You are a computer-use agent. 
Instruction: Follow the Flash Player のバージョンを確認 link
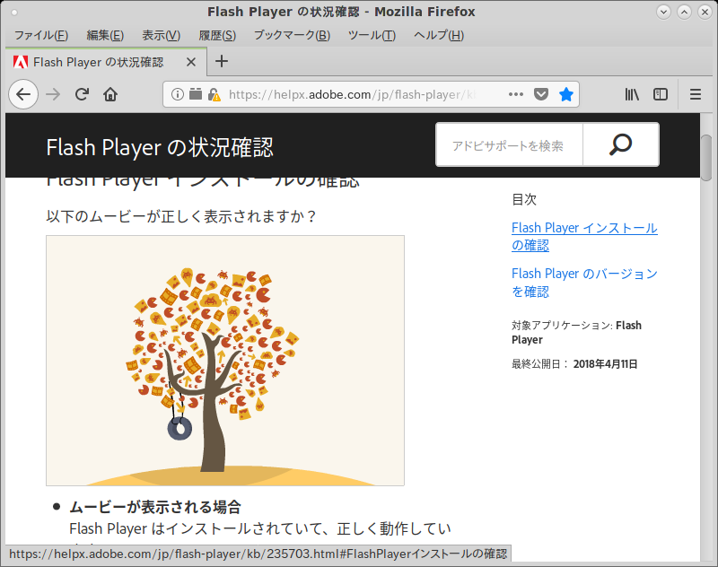[x=584, y=282]
